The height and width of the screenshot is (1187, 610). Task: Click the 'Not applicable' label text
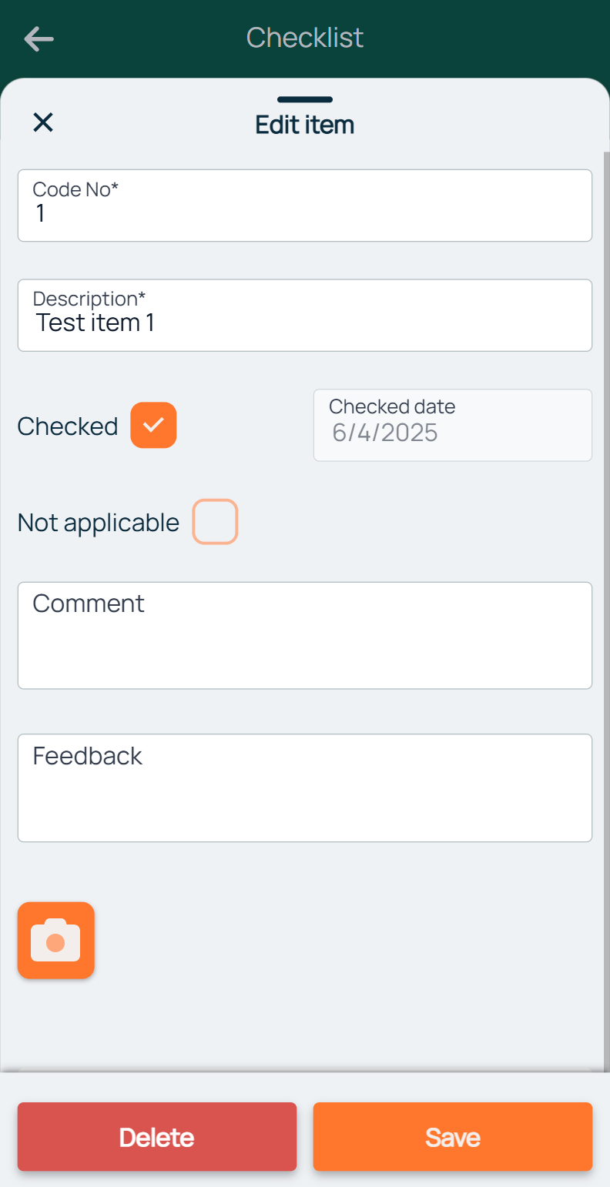point(99,523)
